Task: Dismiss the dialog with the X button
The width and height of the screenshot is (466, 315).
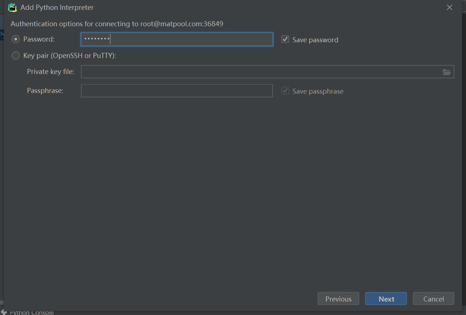Action: pyautogui.click(x=449, y=7)
